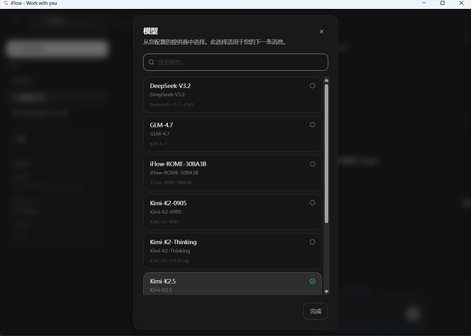Click the iFlow-ROME-30BA3B model title
This screenshot has width=471, height=336.
pyautogui.click(x=178, y=164)
